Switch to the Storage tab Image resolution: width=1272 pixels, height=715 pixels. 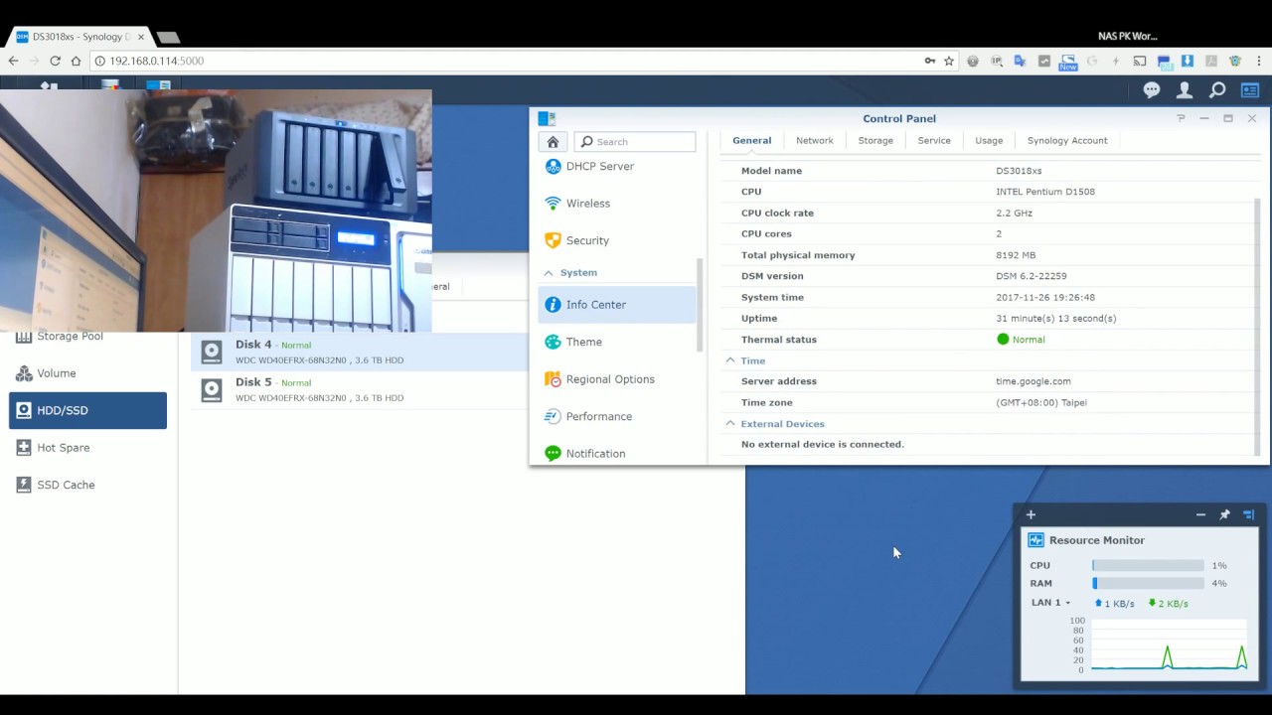pyautogui.click(x=875, y=140)
